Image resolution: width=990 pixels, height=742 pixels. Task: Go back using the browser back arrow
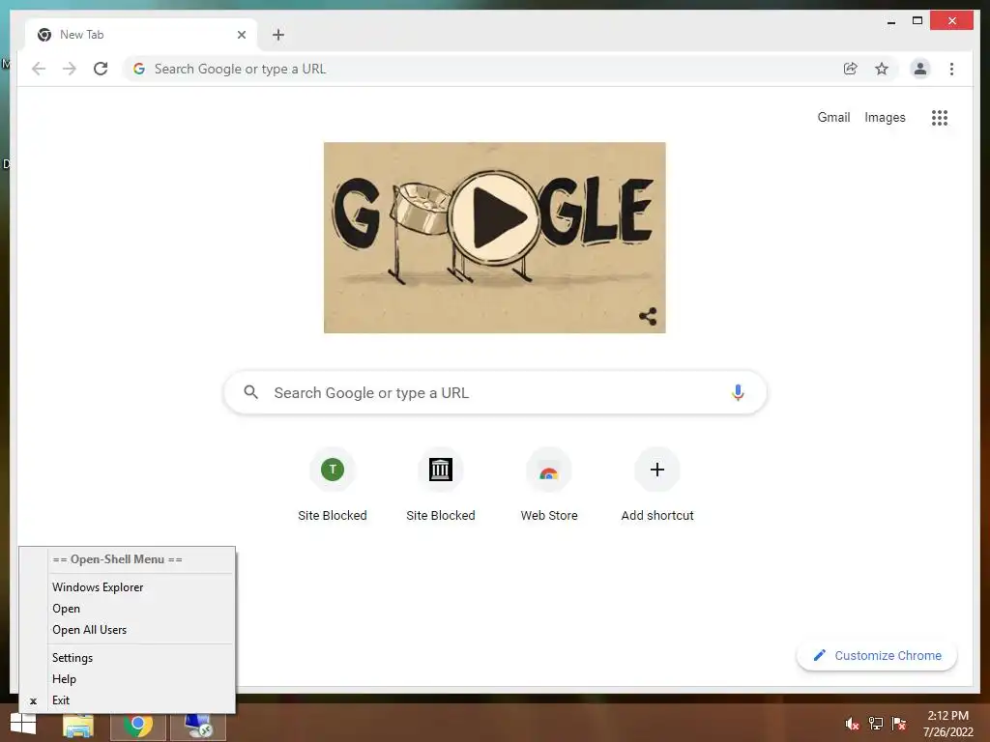(39, 69)
